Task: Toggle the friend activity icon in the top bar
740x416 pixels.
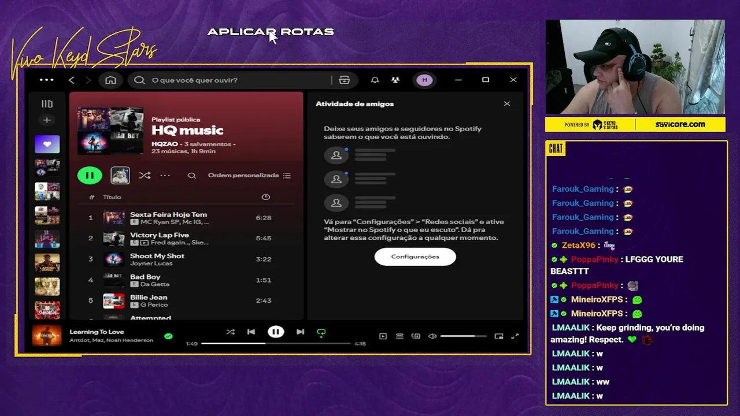Action: (x=395, y=80)
